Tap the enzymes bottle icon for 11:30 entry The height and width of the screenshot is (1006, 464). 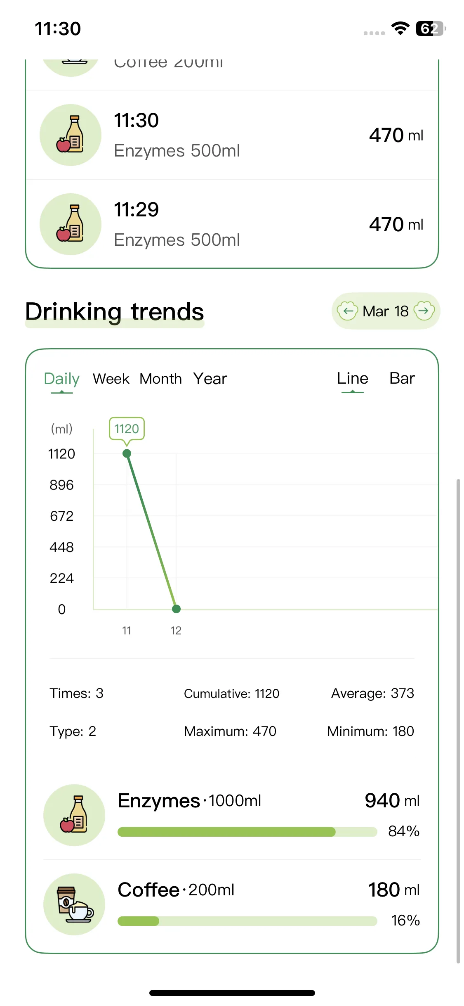71,135
